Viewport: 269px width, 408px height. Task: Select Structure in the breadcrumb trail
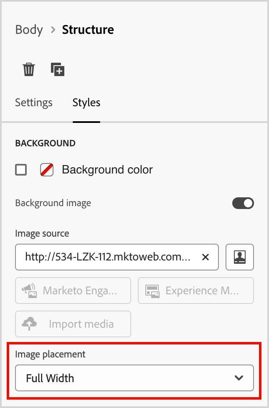88,30
